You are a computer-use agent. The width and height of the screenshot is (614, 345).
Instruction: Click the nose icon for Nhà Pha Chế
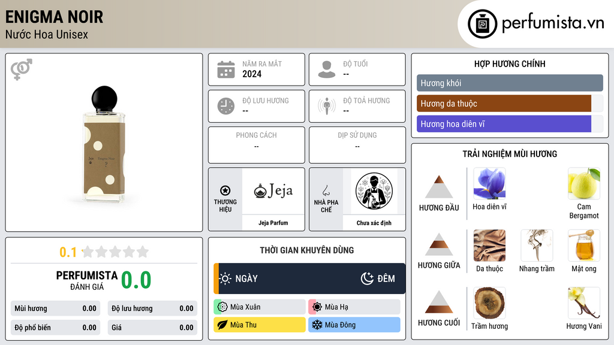coord(326,190)
